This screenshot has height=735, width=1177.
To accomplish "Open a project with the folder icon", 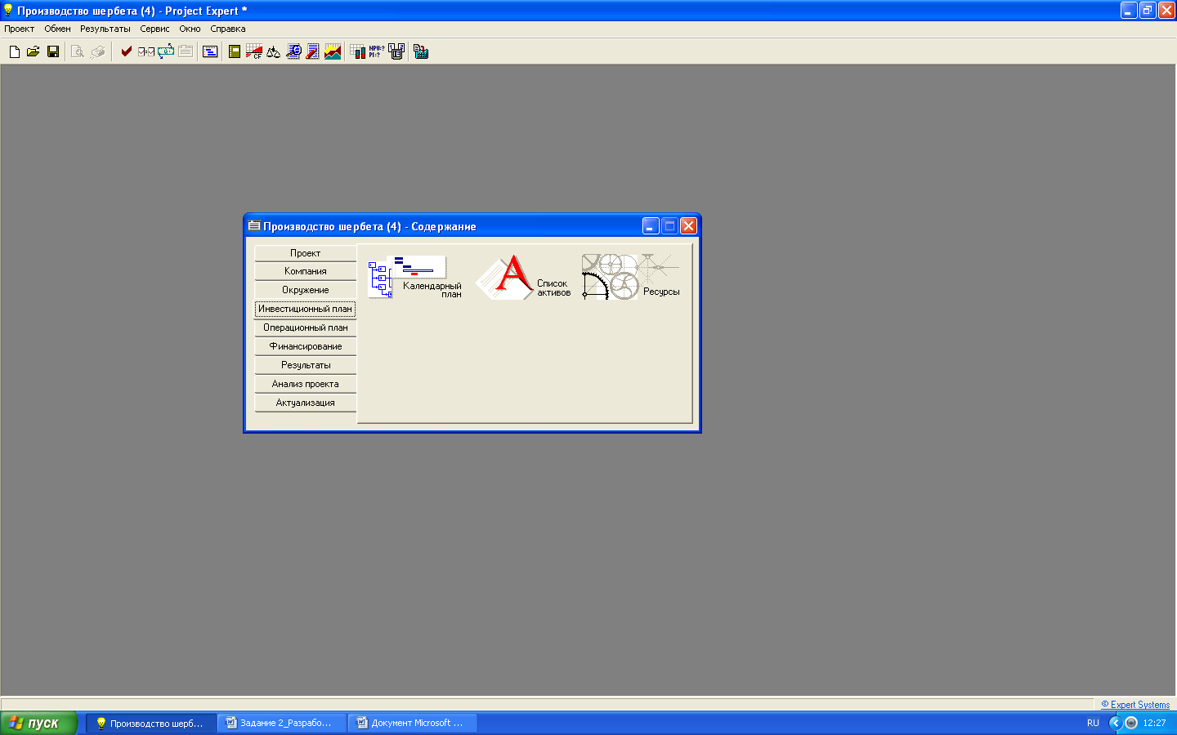I will pos(33,51).
